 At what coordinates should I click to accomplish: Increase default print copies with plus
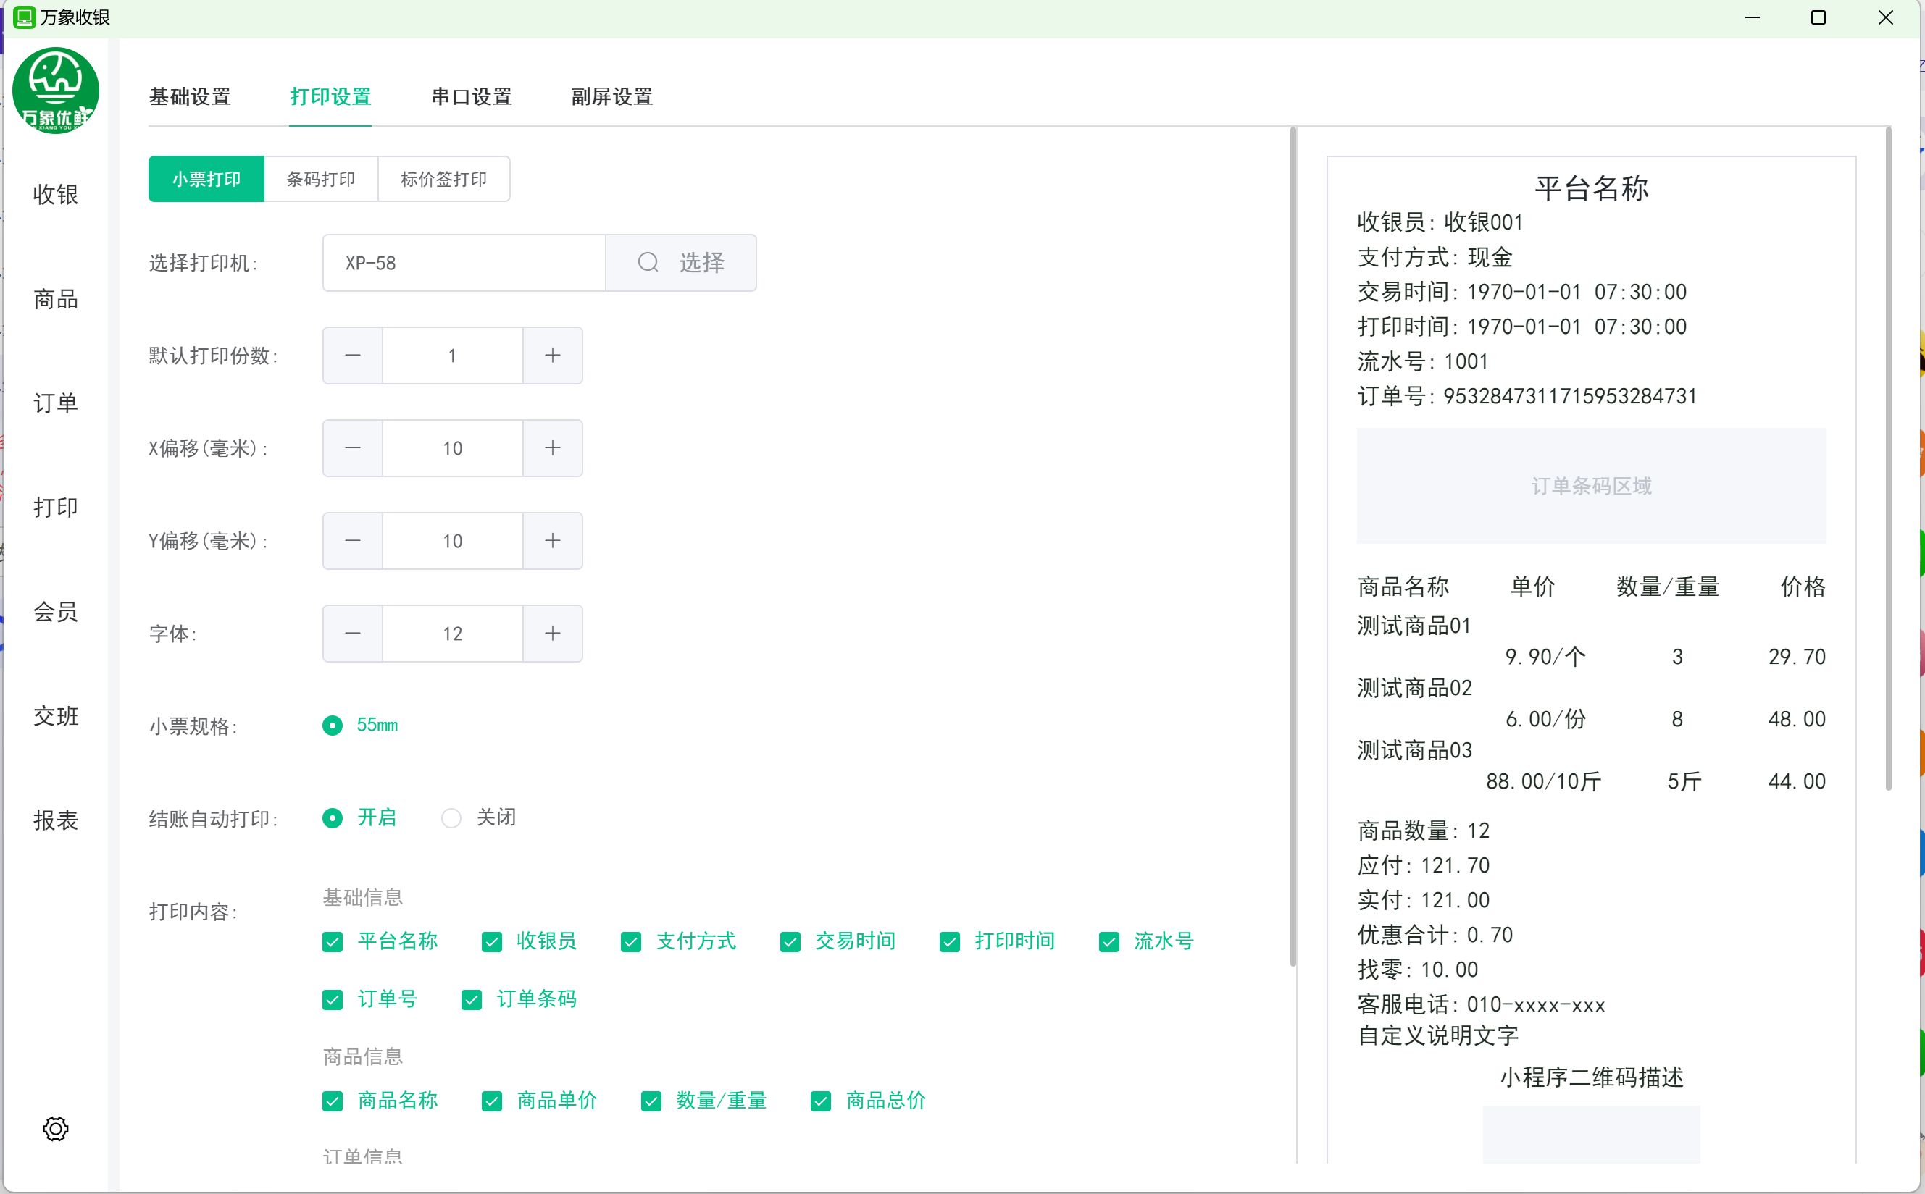[552, 356]
